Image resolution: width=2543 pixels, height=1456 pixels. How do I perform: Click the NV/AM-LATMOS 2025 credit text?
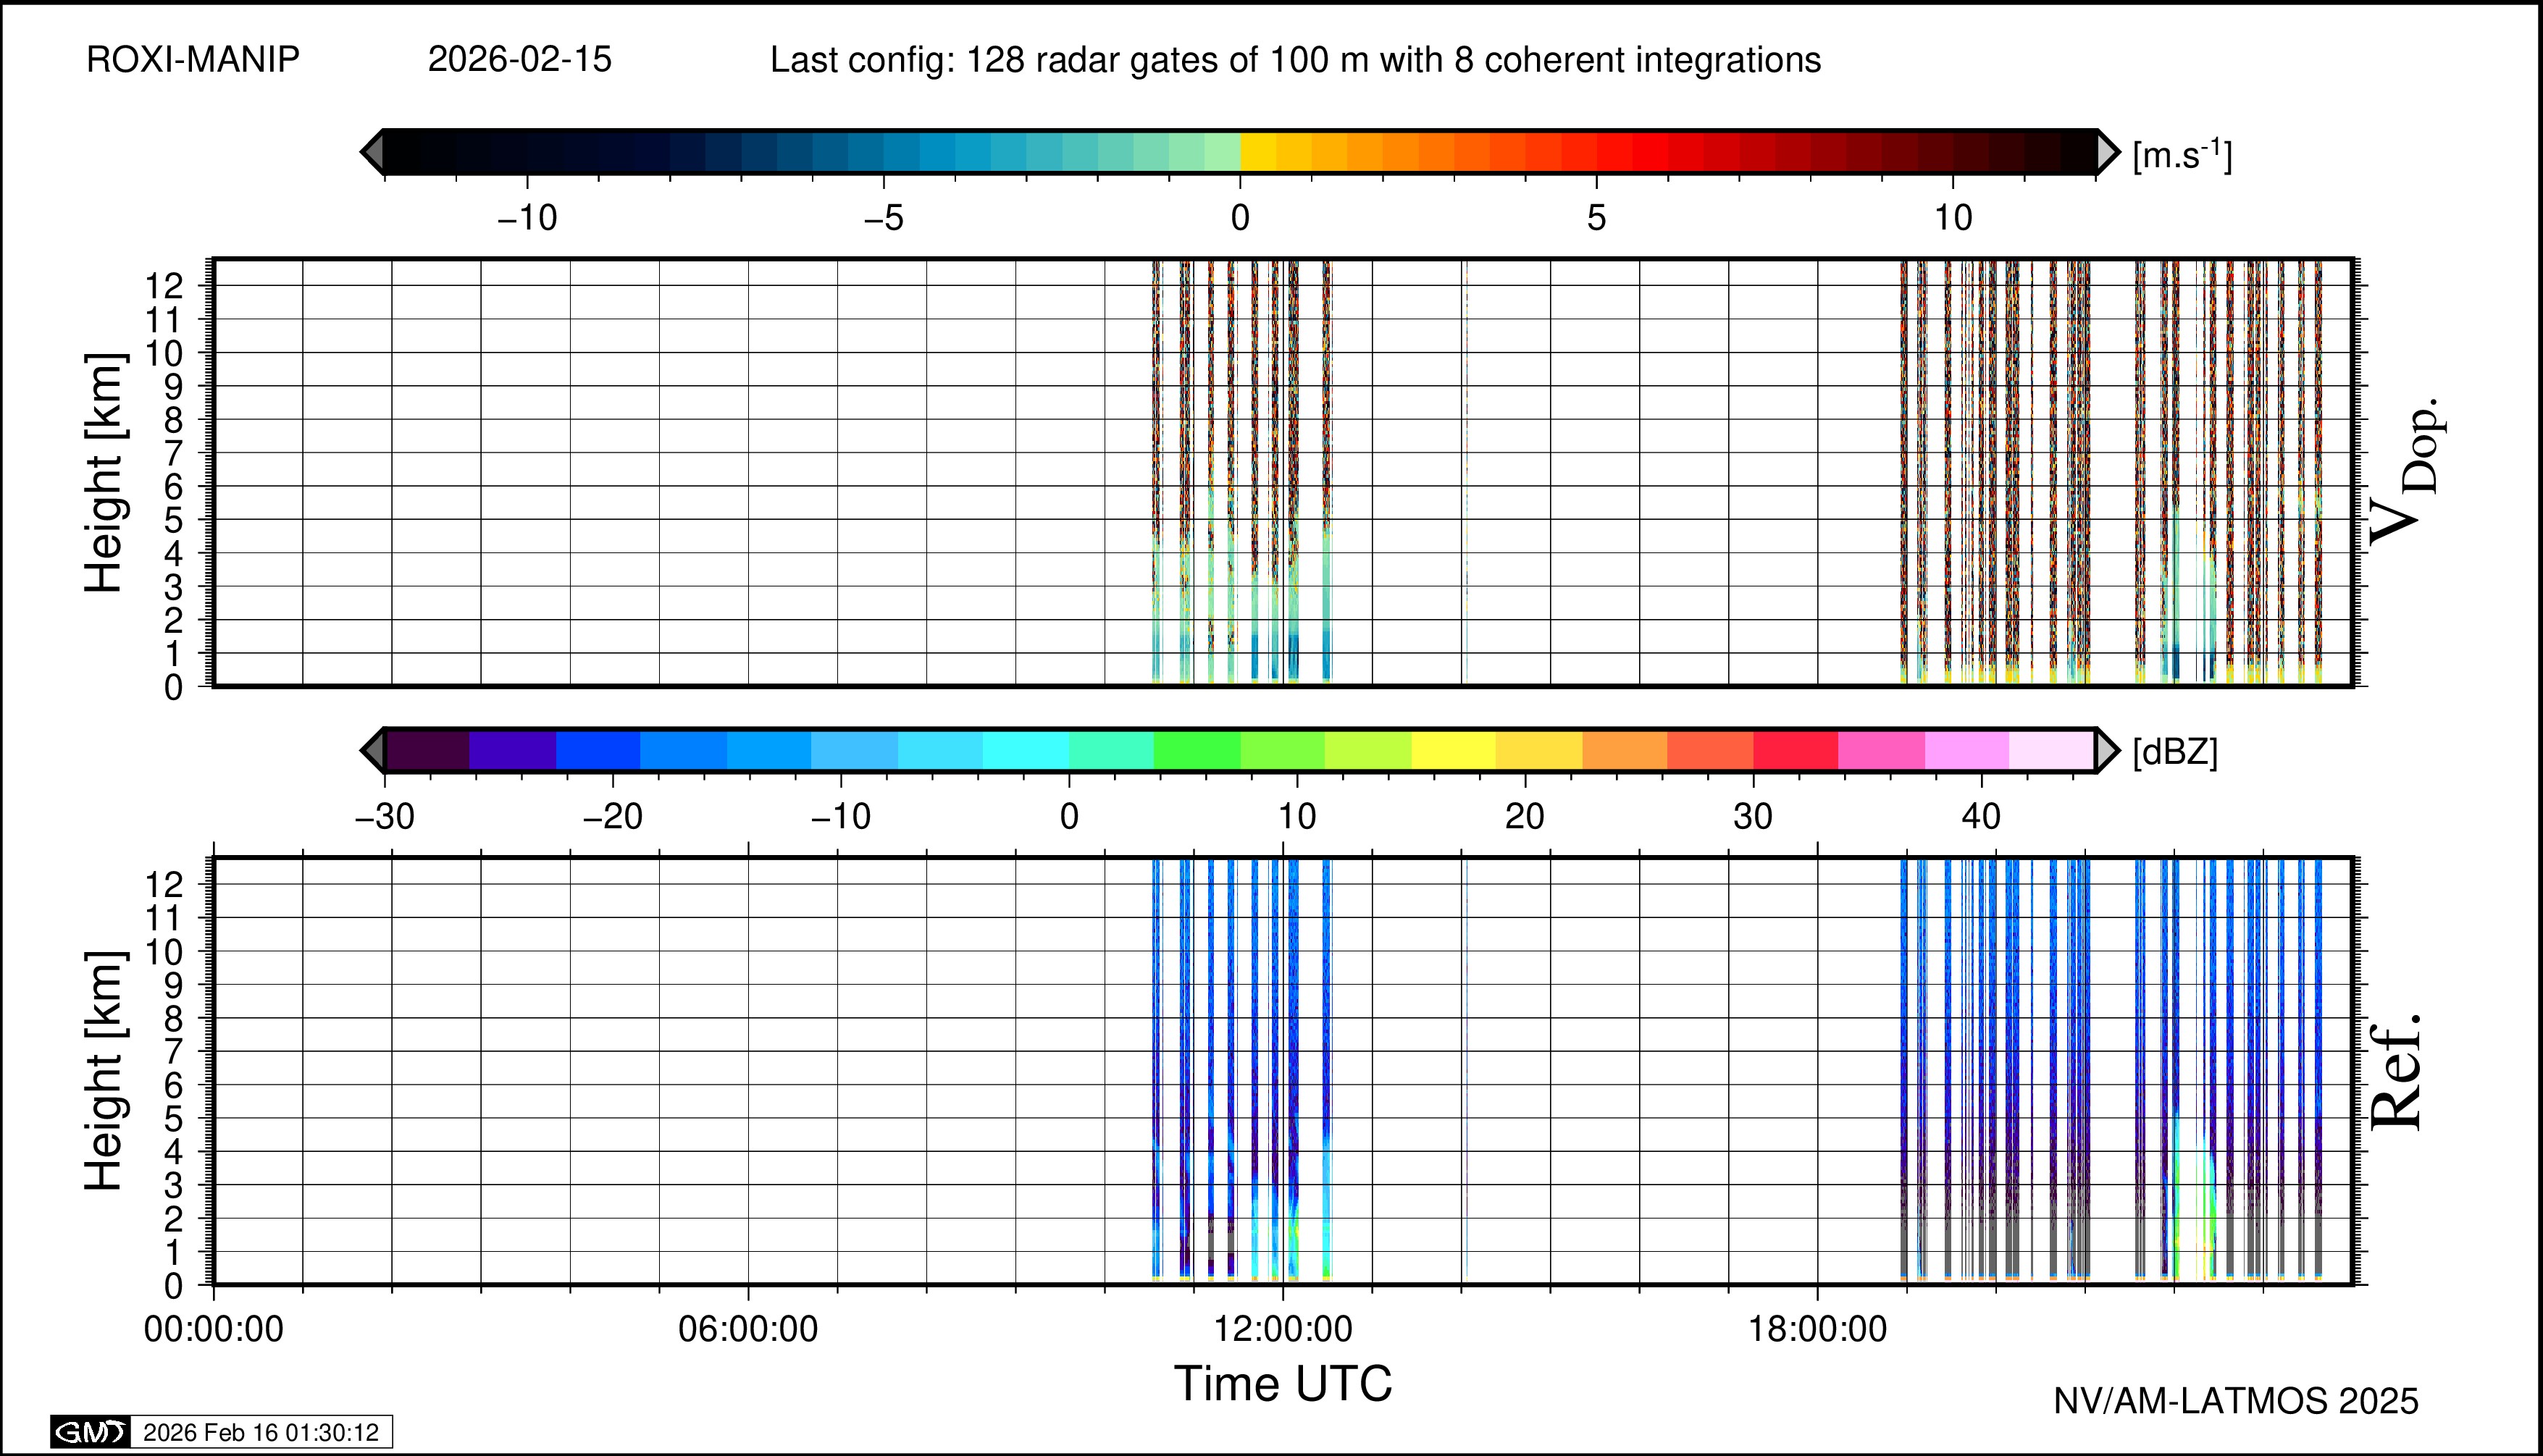[2235, 1402]
